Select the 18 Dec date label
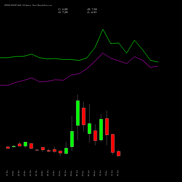 click(x=7, y=173)
